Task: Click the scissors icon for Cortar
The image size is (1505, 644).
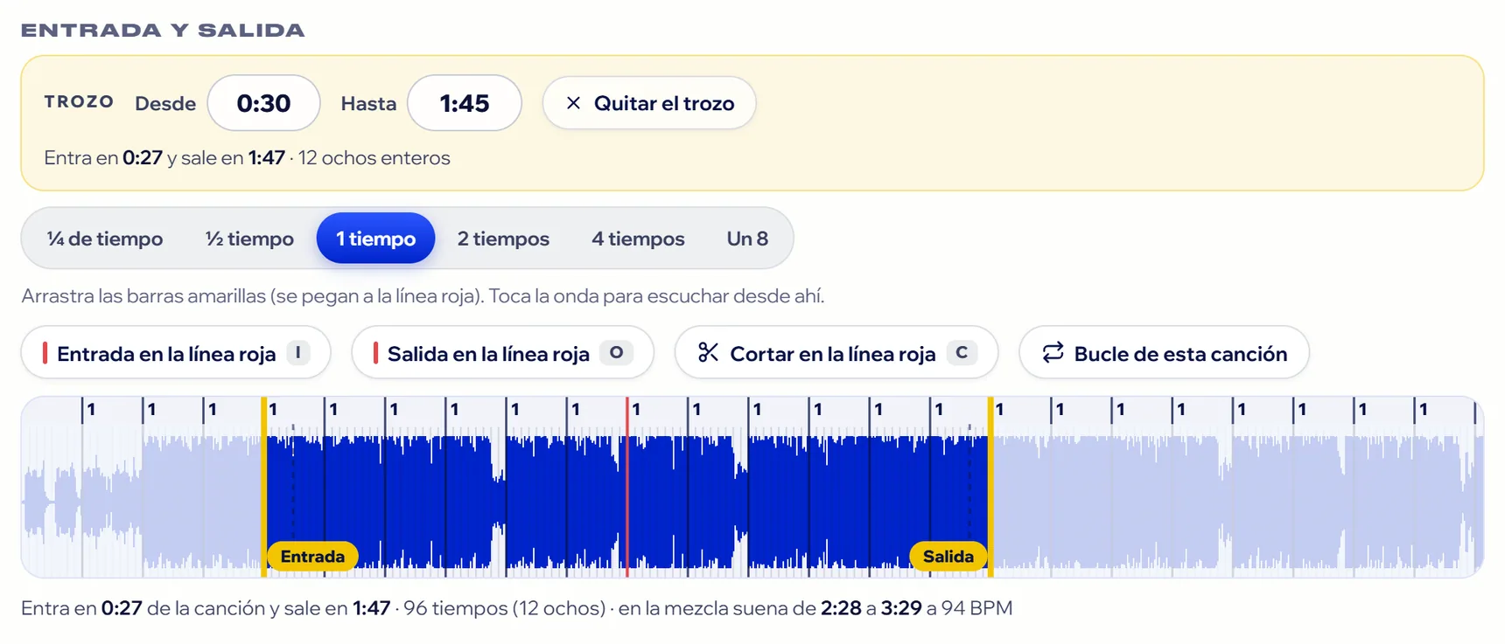Action: point(708,353)
